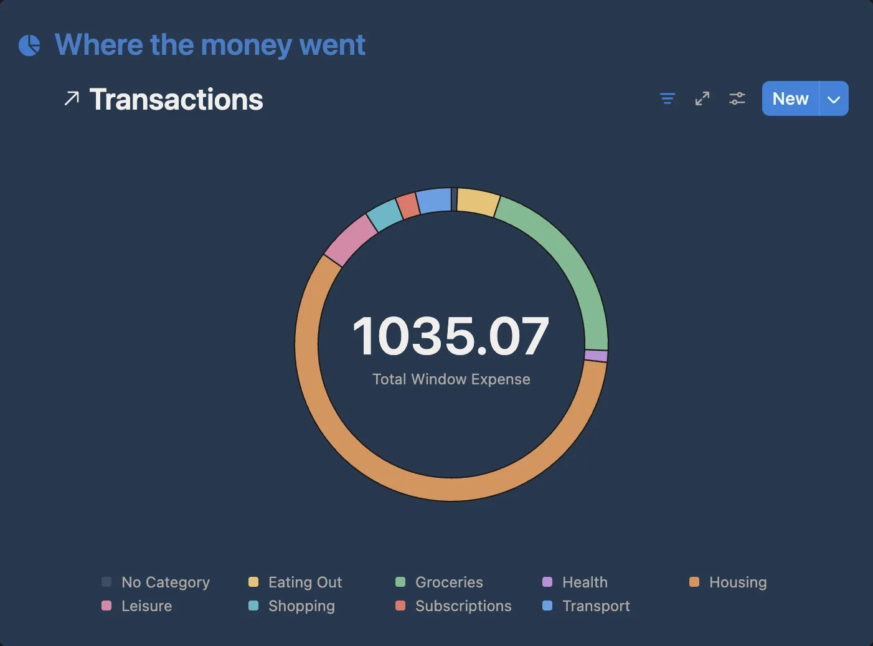This screenshot has width=873, height=646.
Task: Select the 'Subscriptions' legend label
Action: point(463,606)
